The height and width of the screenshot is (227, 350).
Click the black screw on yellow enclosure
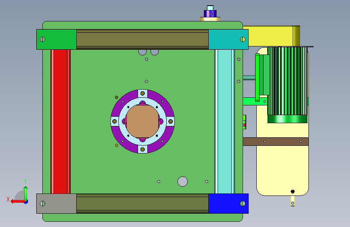coord(293,191)
